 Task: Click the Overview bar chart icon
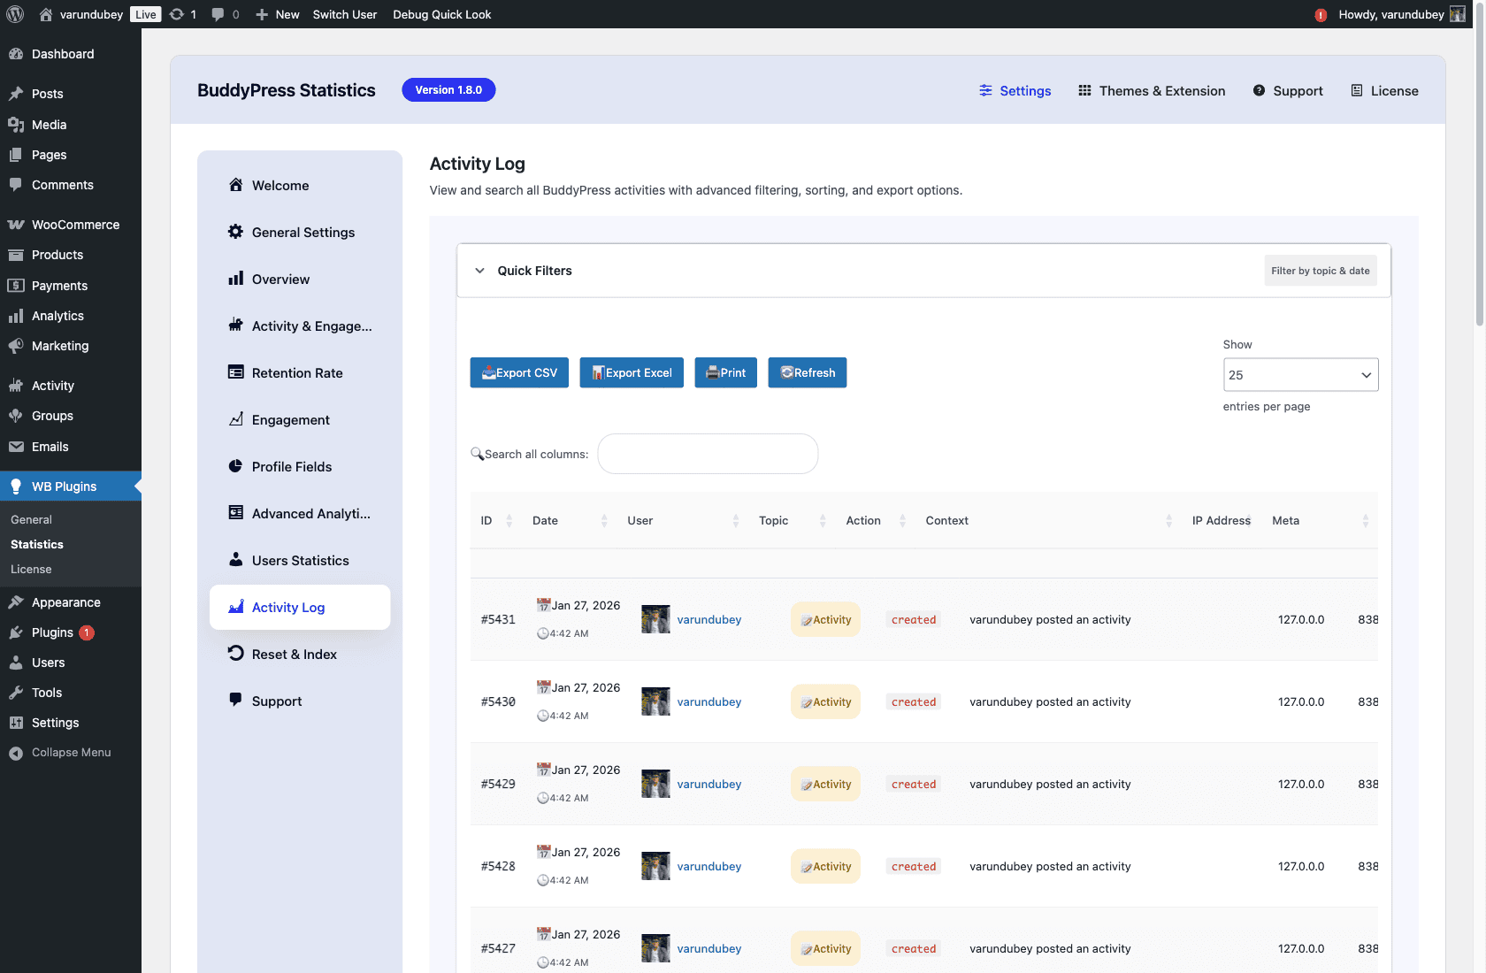(235, 279)
